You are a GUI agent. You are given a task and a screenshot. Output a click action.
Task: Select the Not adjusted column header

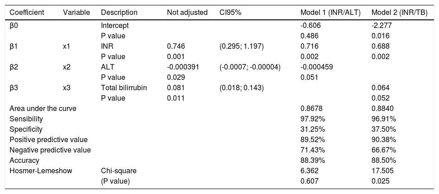tap(184, 12)
